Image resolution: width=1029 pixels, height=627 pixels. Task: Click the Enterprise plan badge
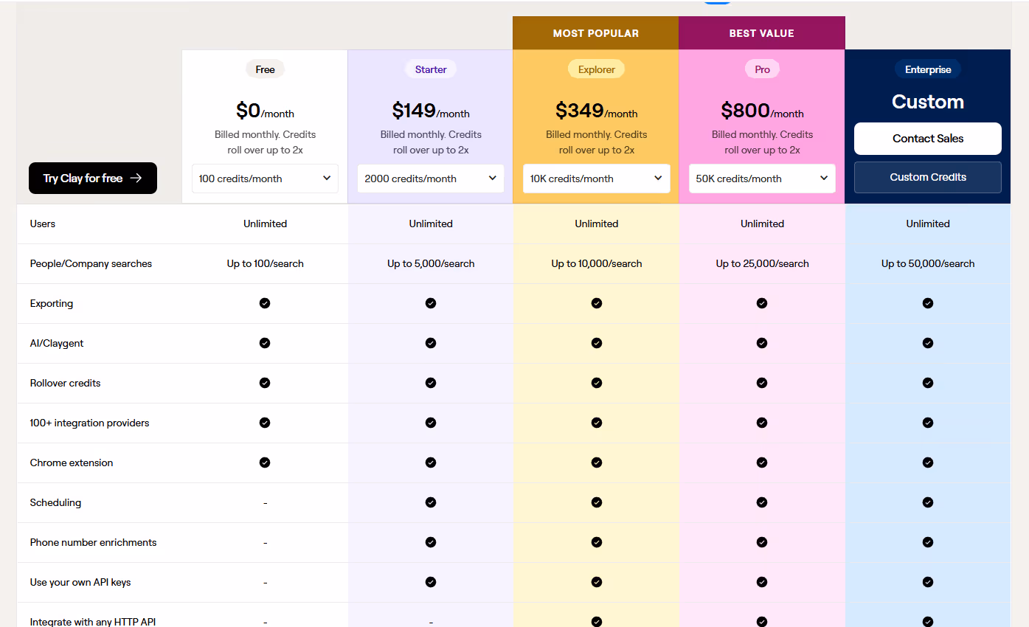coord(927,69)
